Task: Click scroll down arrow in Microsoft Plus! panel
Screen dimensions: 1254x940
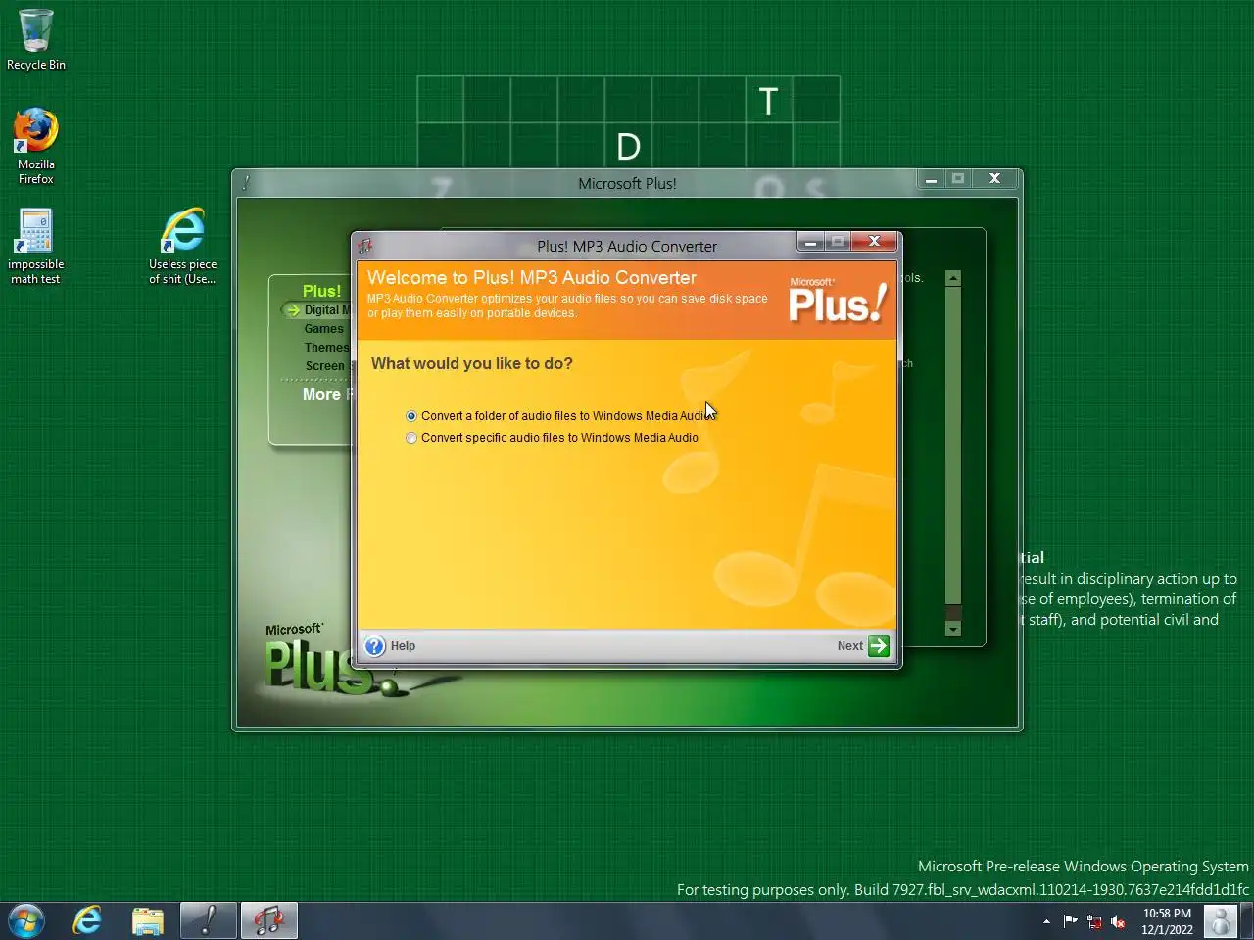Action: click(x=953, y=629)
